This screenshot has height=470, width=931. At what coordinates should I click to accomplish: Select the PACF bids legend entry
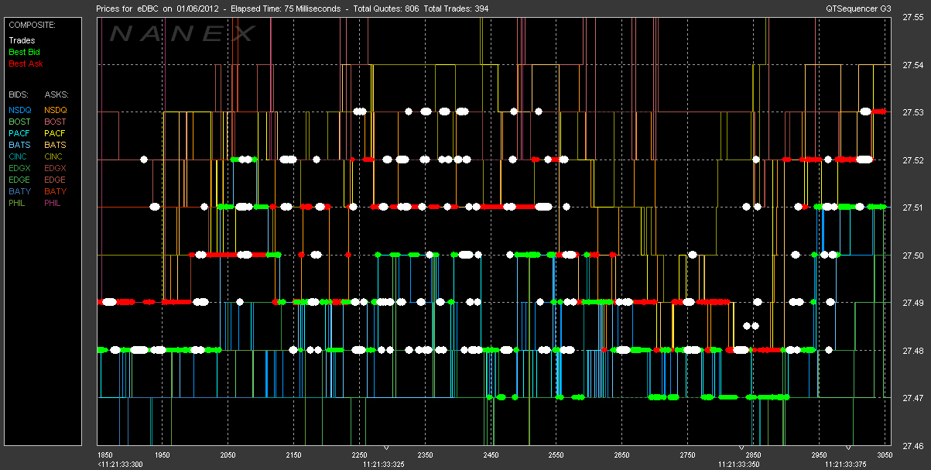(21, 133)
